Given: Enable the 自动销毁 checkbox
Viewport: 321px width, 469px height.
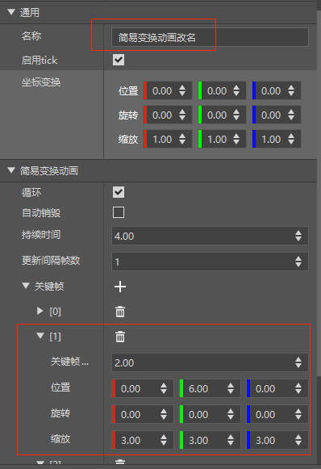Looking at the screenshot, I should (x=119, y=212).
